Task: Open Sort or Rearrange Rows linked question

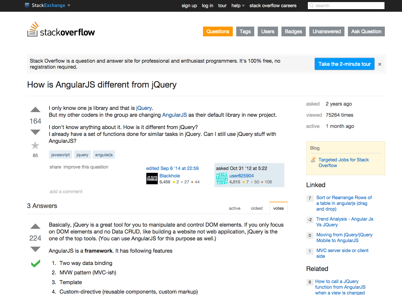Action: click(344, 203)
